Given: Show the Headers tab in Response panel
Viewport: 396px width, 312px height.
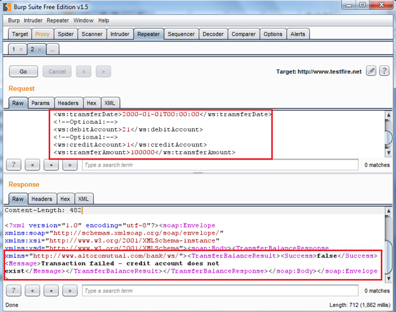Looking at the screenshot, I should 42,199.
